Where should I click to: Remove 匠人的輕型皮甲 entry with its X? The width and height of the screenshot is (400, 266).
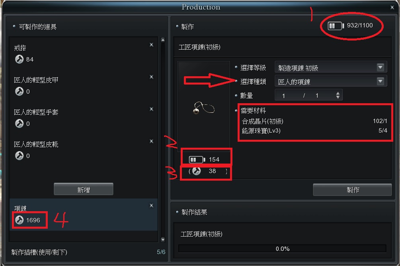coord(151,77)
